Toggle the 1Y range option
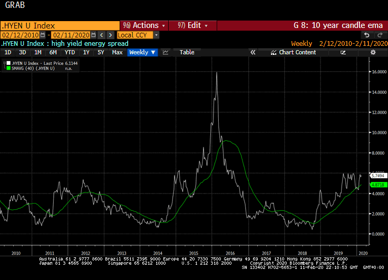 [x=86, y=52]
